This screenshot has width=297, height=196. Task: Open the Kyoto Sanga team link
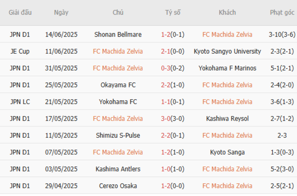pyautogui.click(x=227, y=152)
